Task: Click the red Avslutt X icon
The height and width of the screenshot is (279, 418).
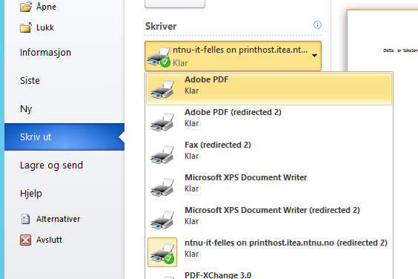Action: click(x=26, y=240)
